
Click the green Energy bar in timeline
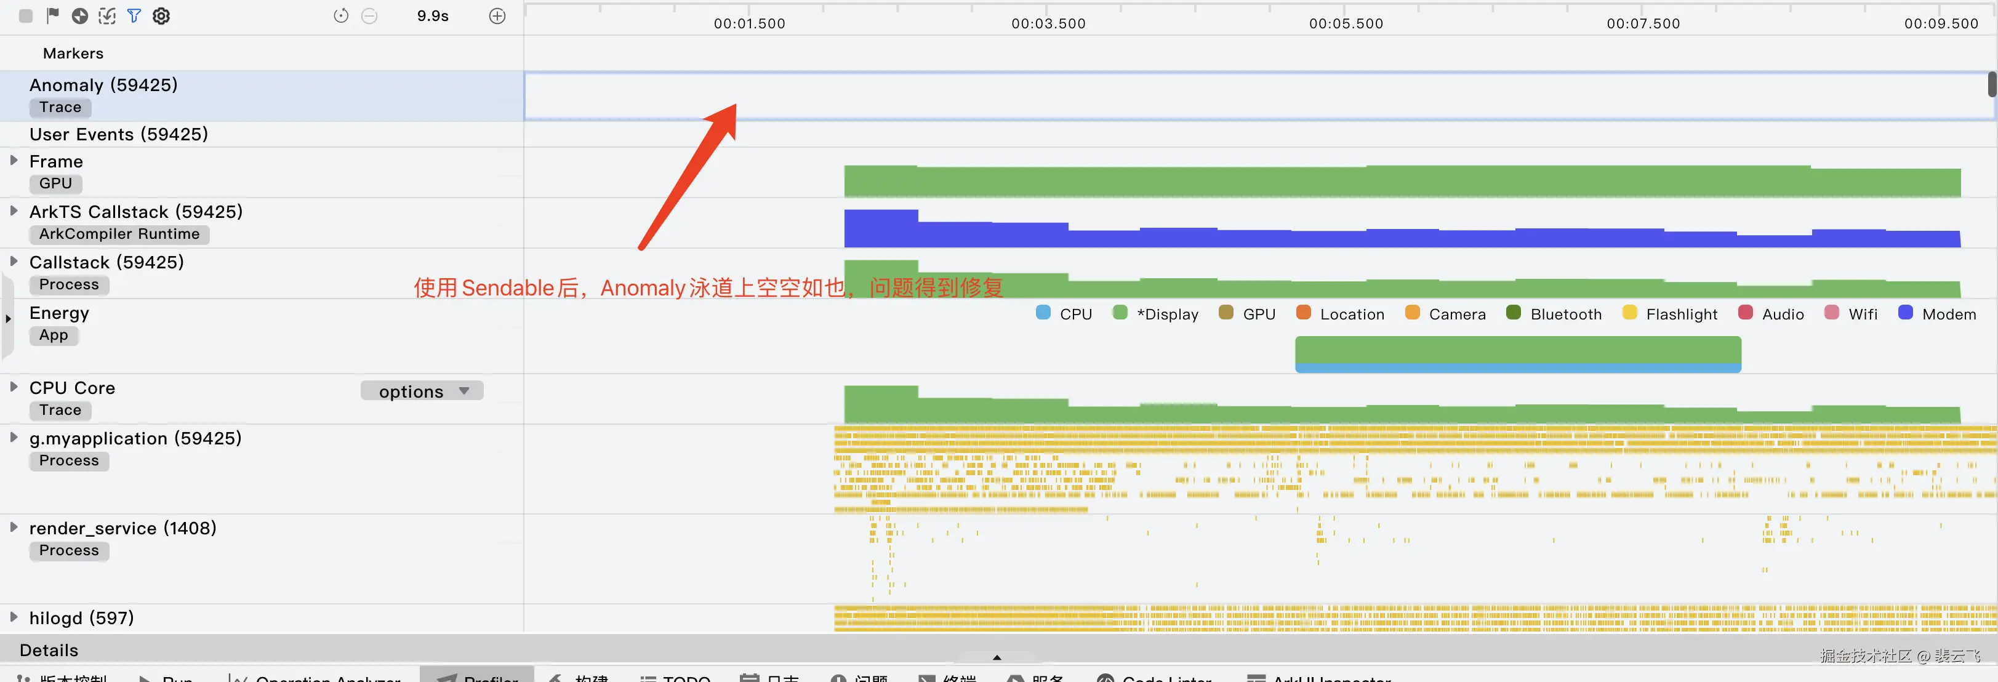[1517, 351]
